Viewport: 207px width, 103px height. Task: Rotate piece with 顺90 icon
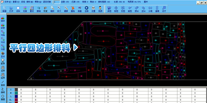[x=137, y=9]
